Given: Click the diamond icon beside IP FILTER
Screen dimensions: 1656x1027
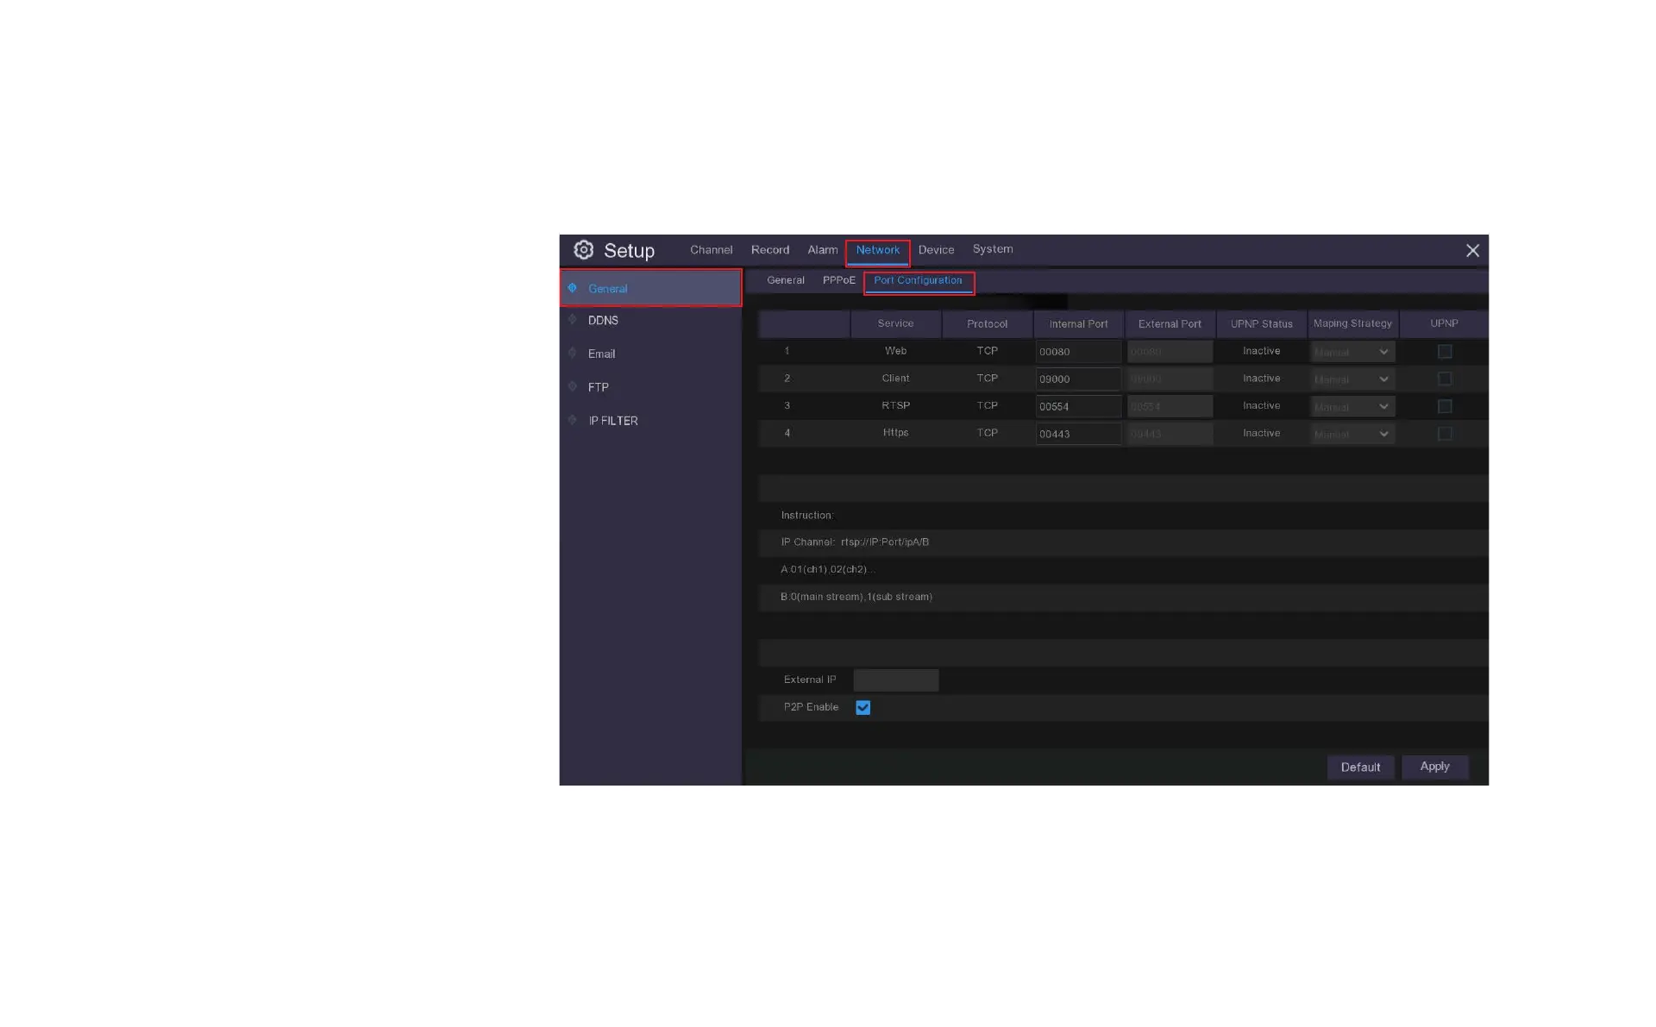Looking at the screenshot, I should tap(572, 420).
